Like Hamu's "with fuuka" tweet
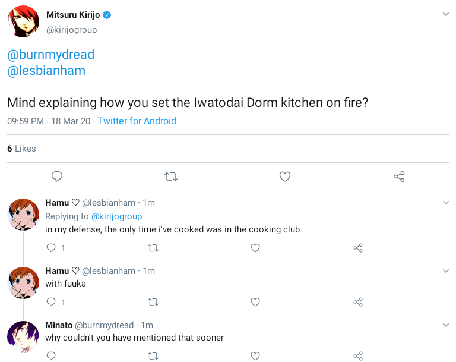The width and height of the screenshot is (456, 362). [x=255, y=302]
